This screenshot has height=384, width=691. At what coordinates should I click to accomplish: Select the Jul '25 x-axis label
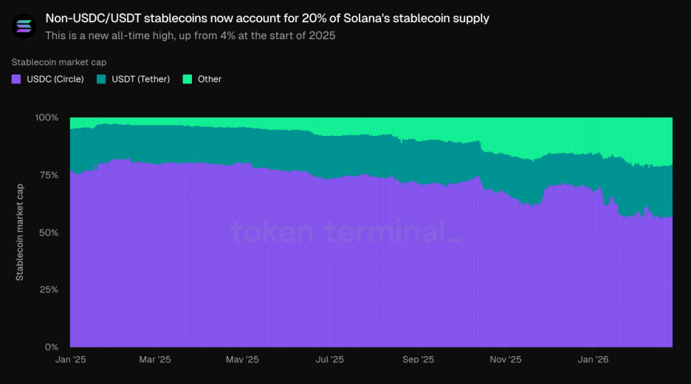(x=329, y=360)
